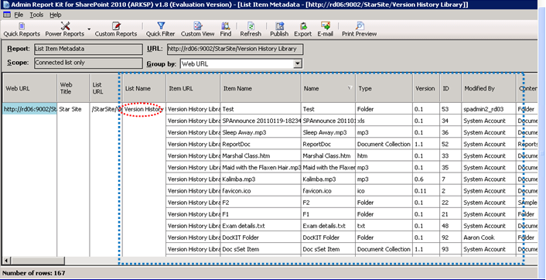Open the Power Reports toolbar icon

(65, 29)
